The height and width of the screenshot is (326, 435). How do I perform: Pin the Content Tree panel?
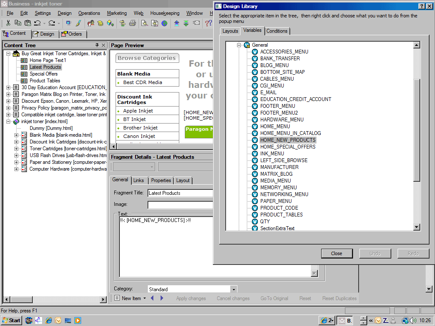[97, 45]
